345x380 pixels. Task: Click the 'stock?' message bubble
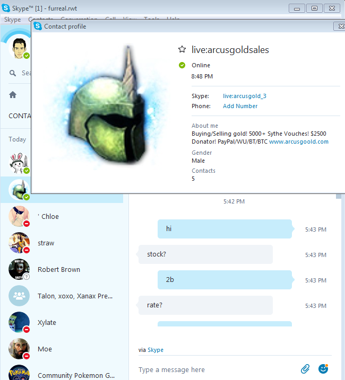(x=205, y=254)
